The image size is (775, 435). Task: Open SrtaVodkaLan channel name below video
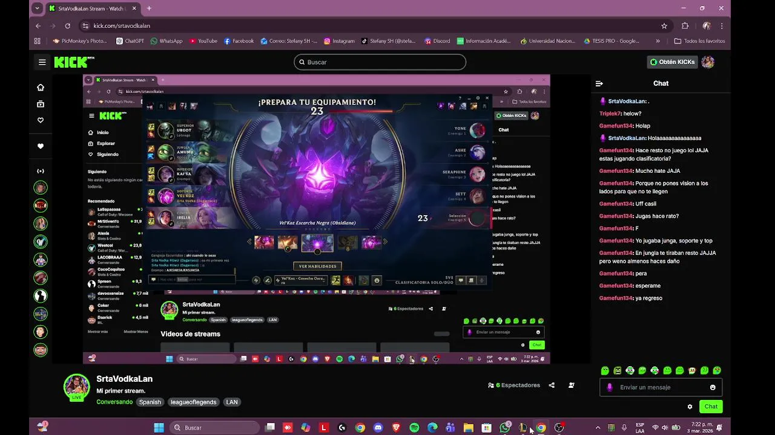click(x=125, y=379)
